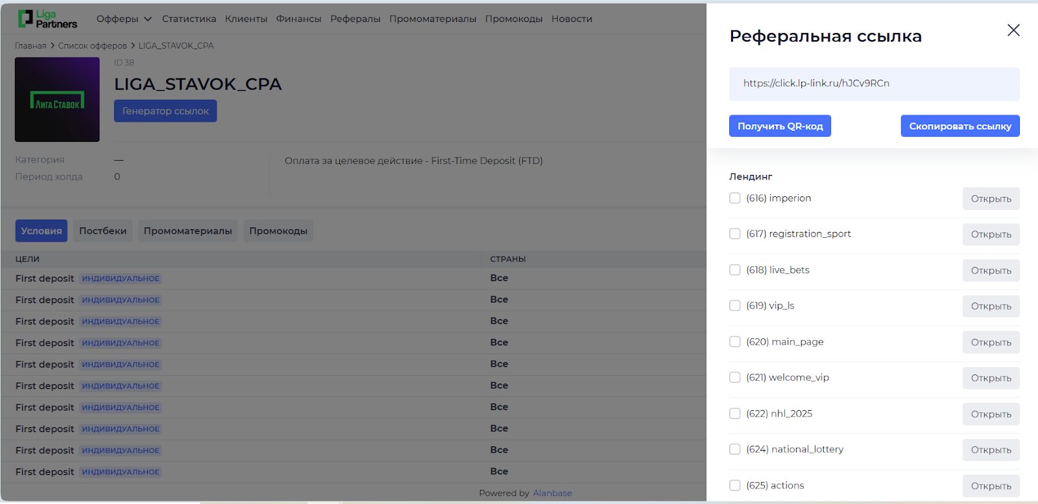Screen dimensions: 1038x504
Task: Click the Liga Partners logo
Action: pyautogui.click(x=47, y=19)
